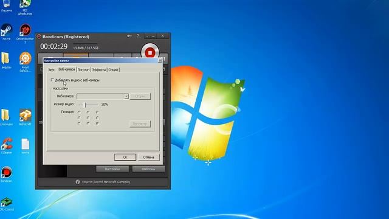Image resolution: width=389 pixels, height=219 pixels.
Task: Click the key registration icon in Bandicam
Action: (129, 36)
